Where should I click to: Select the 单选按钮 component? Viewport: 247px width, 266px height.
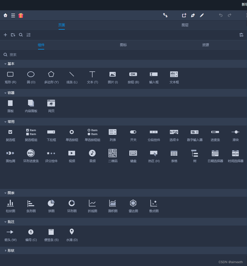pos(72,135)
